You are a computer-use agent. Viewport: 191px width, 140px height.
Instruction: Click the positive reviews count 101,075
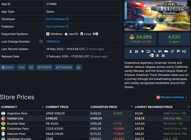[136, 42]
